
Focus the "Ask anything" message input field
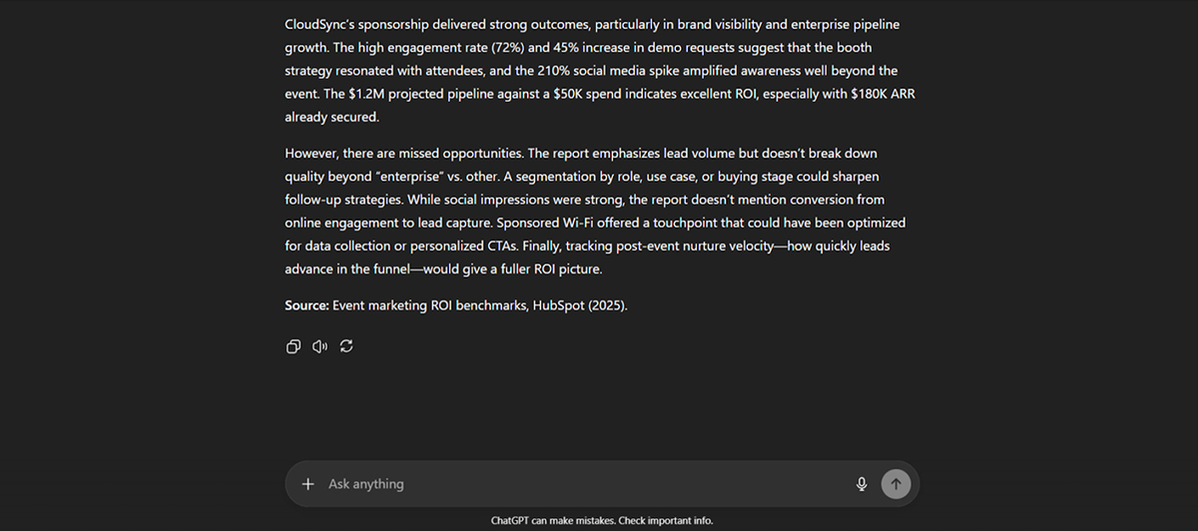point(584,484)
